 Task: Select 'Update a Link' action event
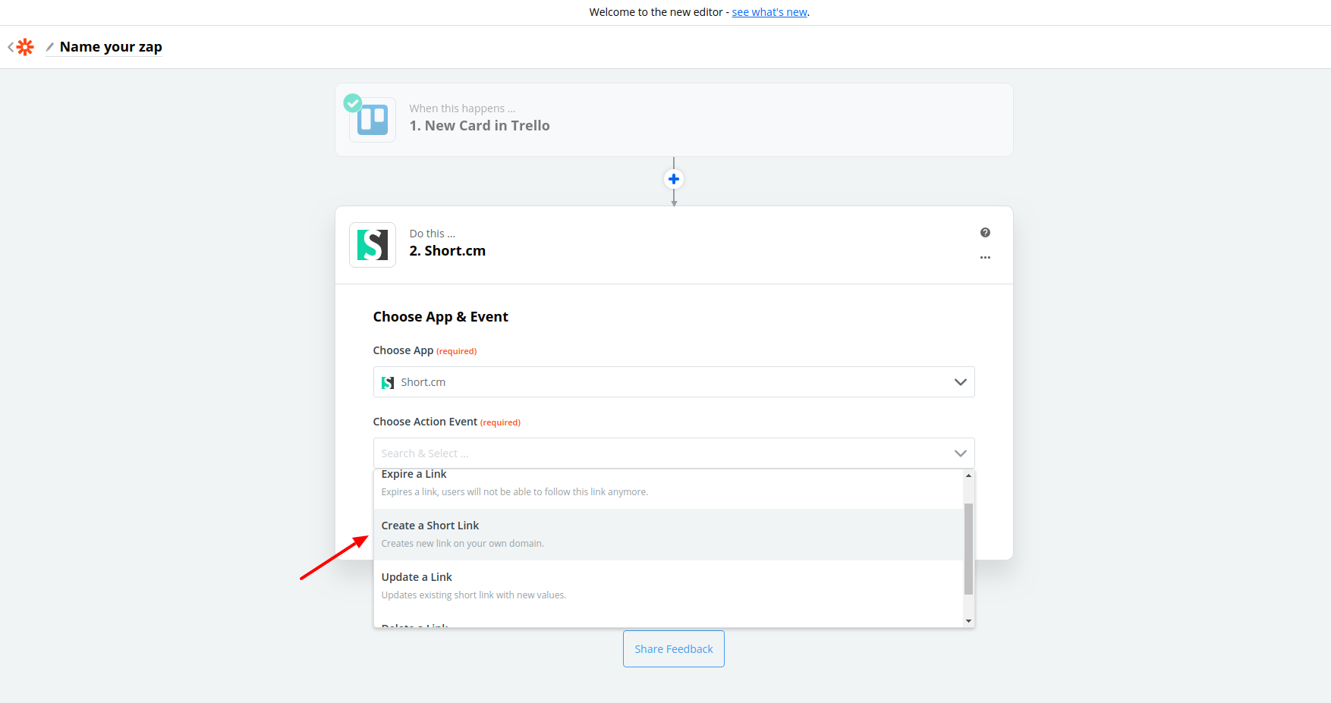pos(669,586)
